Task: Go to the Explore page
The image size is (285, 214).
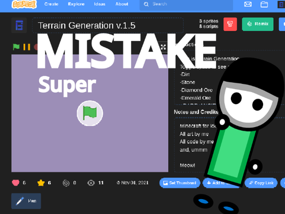Action: pyautogui.click(x=76, y=4)
